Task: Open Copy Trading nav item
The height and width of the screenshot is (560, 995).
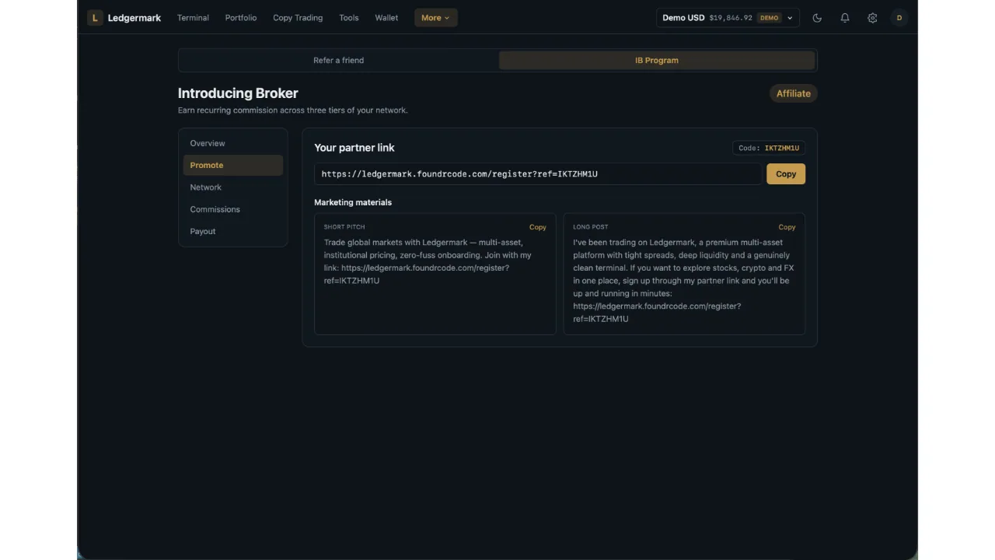Action: tap(298, 18)
